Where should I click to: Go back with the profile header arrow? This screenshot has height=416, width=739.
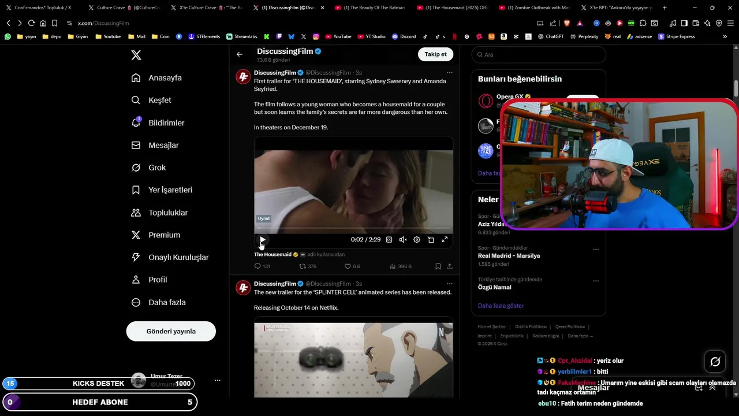(240, 54)
